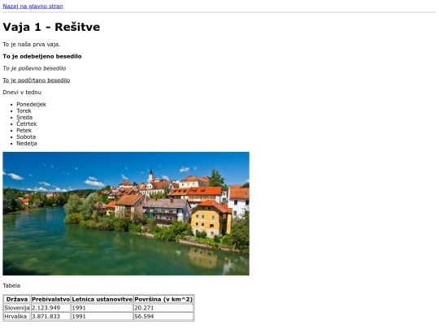The height and width of the screenshot is (329, 439).
Task: Select the list item "Ponedeljek"
Action: [x=32, y=104]
